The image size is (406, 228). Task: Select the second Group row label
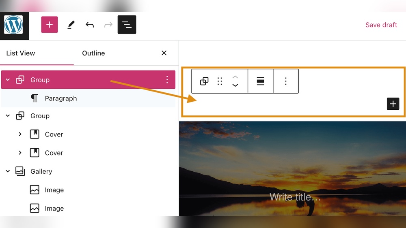coord(40,116)
